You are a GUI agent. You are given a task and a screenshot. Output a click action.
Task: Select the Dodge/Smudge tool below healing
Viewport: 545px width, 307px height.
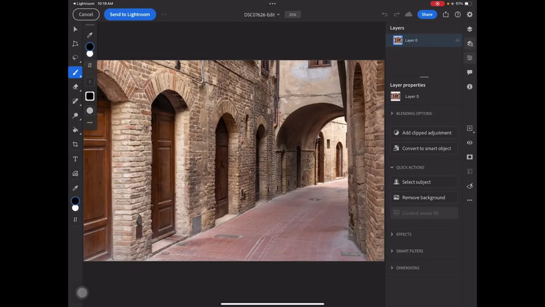[75, 115]
